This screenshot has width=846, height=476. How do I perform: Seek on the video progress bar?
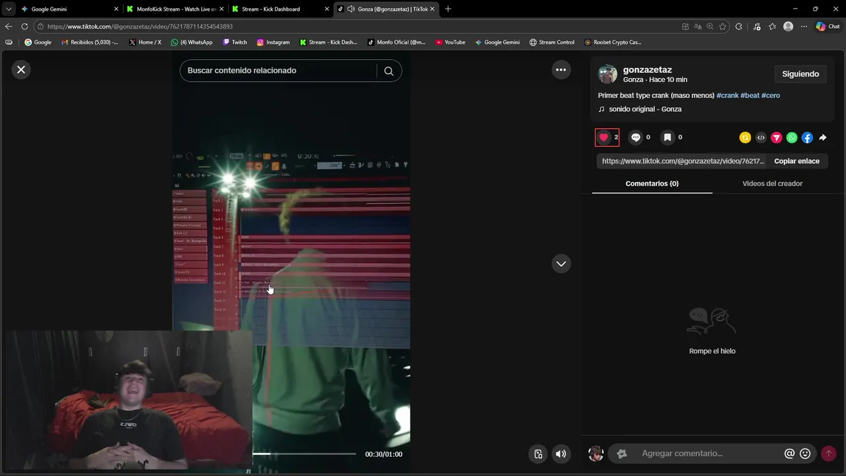click(304, 454)
